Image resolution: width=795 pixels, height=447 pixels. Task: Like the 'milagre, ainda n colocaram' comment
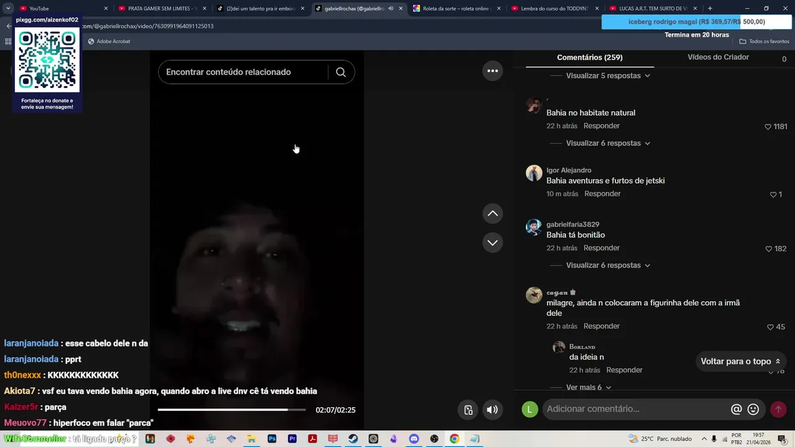coord(770,327)
